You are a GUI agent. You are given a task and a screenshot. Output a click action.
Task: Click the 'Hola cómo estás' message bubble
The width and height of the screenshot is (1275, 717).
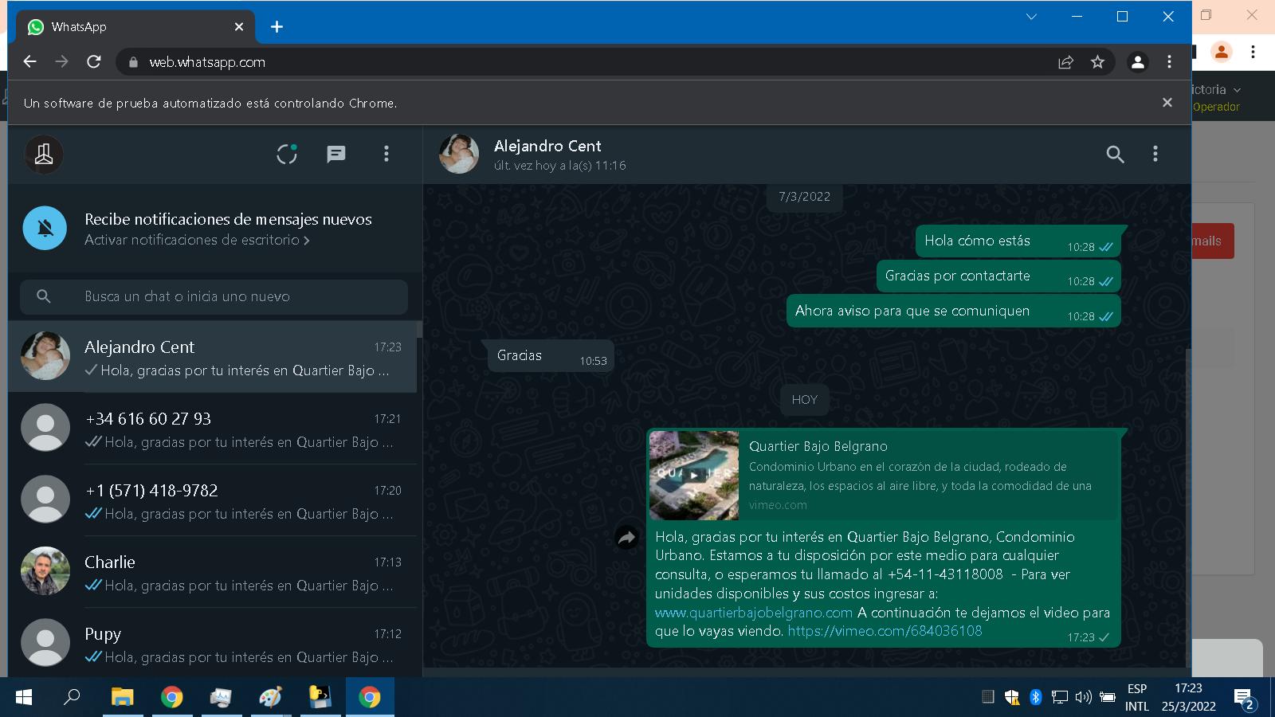coord(1018,241)
